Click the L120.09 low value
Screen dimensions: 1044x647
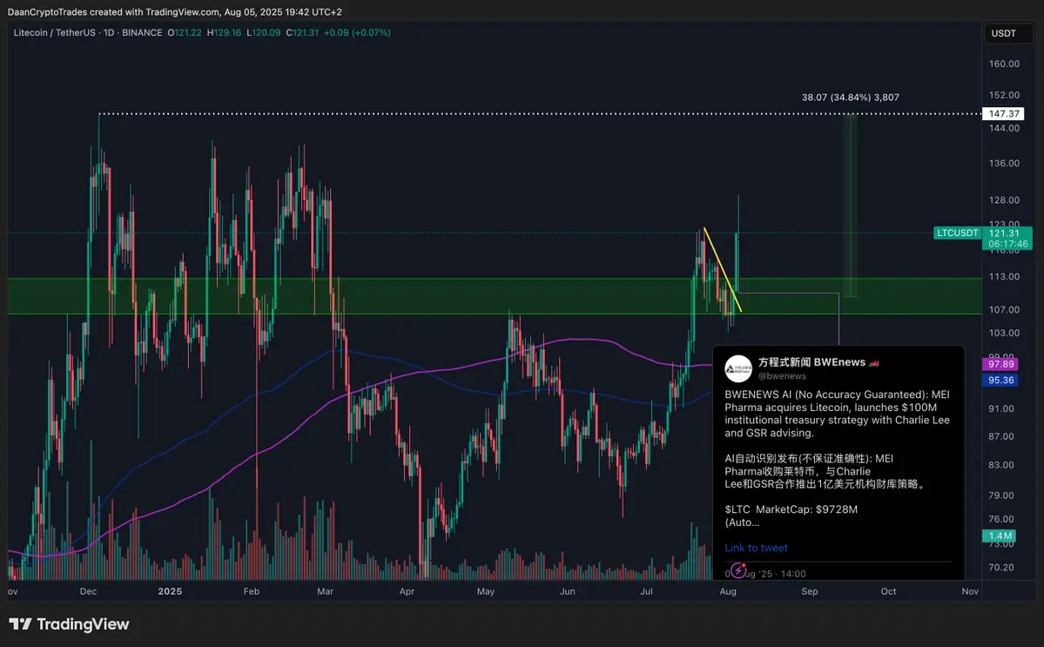pos(263,32)
